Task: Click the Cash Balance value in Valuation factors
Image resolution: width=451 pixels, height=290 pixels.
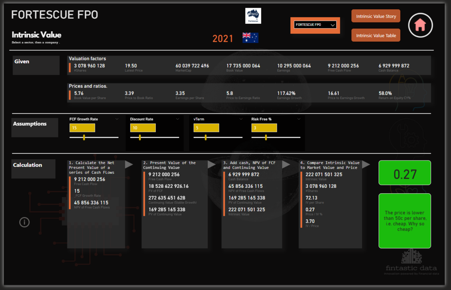Action: [394, 66]
